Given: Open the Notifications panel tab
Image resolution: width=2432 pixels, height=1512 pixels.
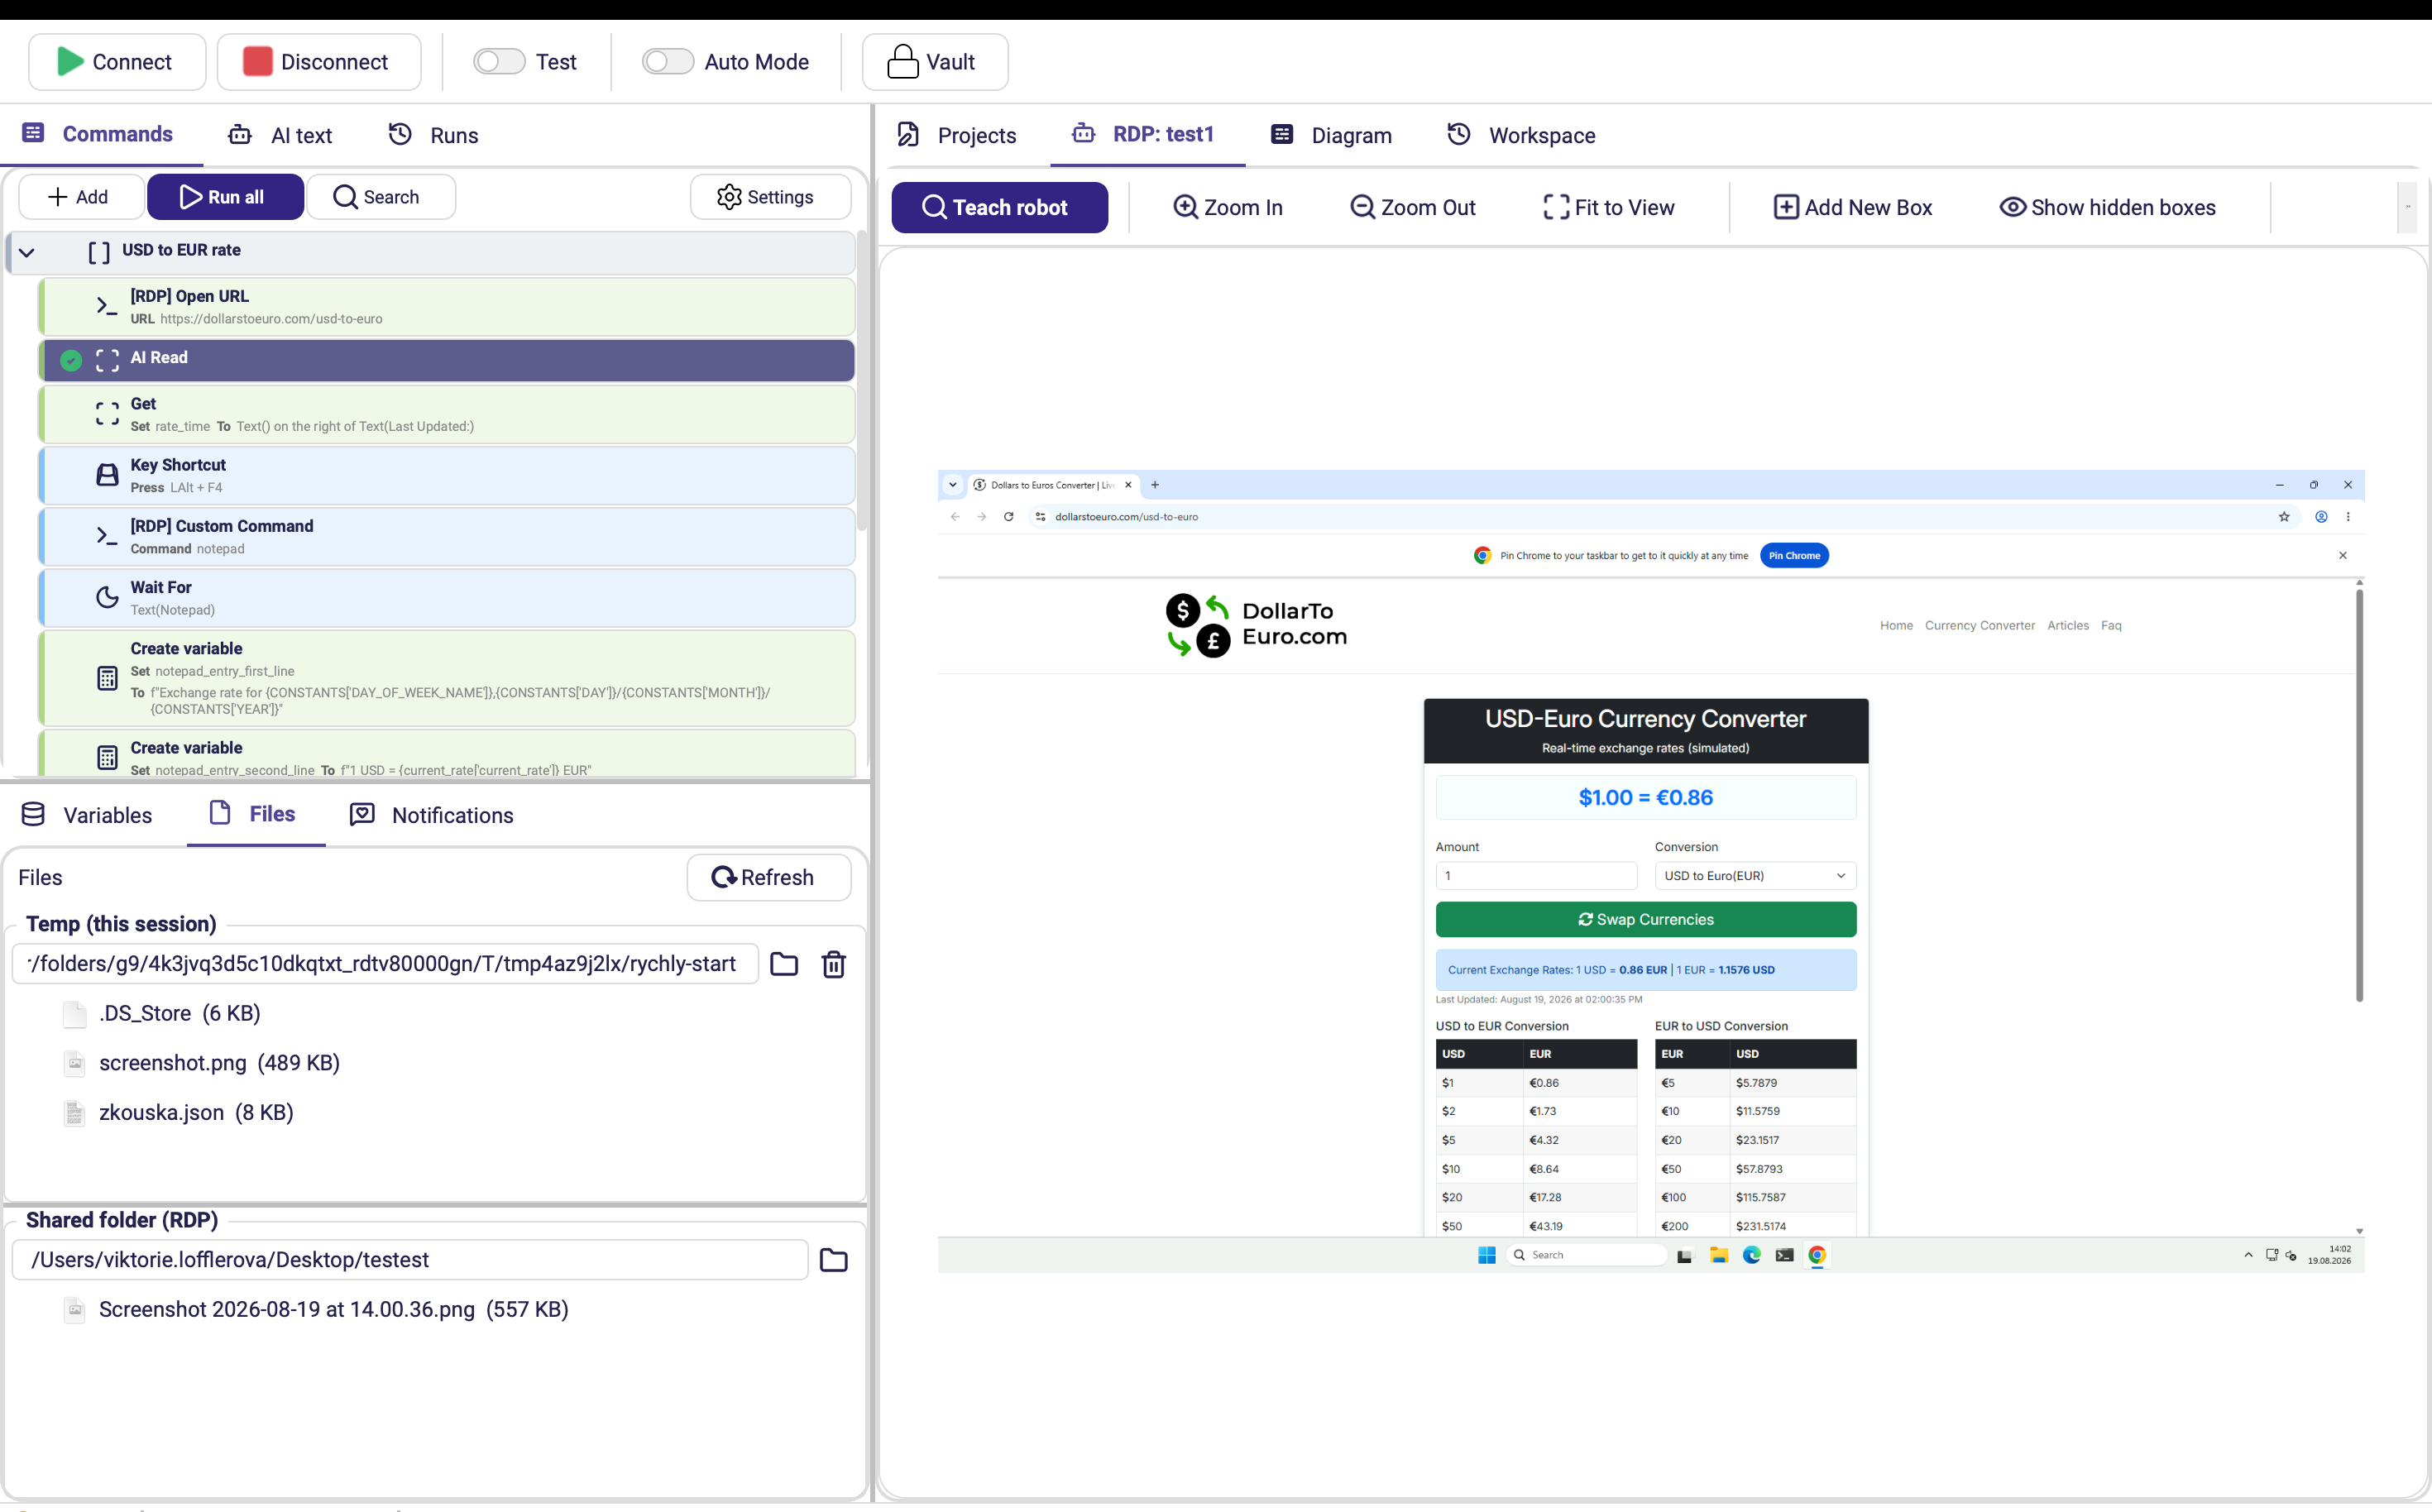Looking at the screenshot, I should tap(432, 815).
